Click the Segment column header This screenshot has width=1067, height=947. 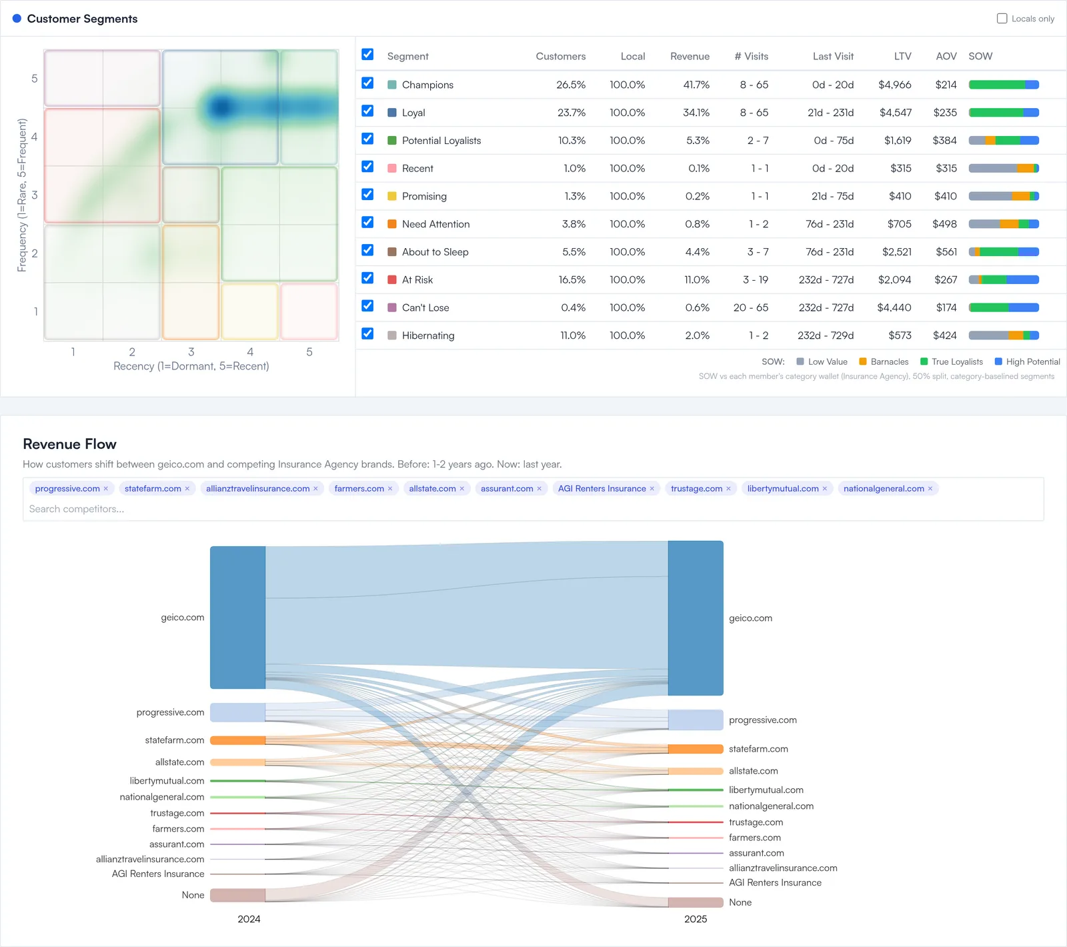pyautogui.click(x=407, y=57)
